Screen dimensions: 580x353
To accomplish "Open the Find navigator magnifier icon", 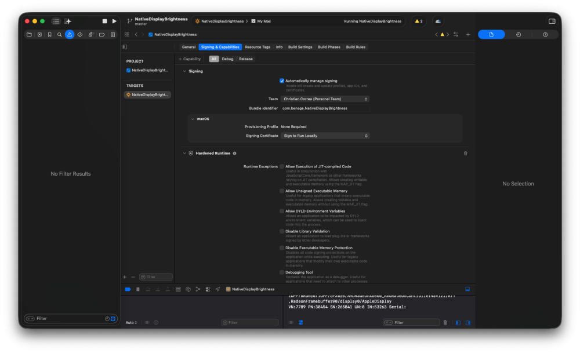I will (60, 34).
